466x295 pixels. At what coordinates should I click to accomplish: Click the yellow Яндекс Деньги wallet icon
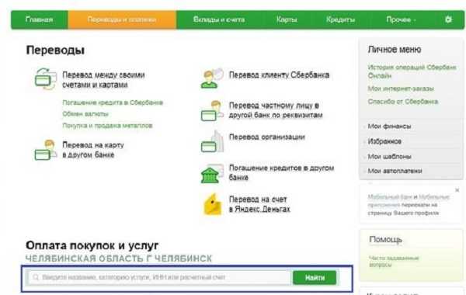(213, 204)
